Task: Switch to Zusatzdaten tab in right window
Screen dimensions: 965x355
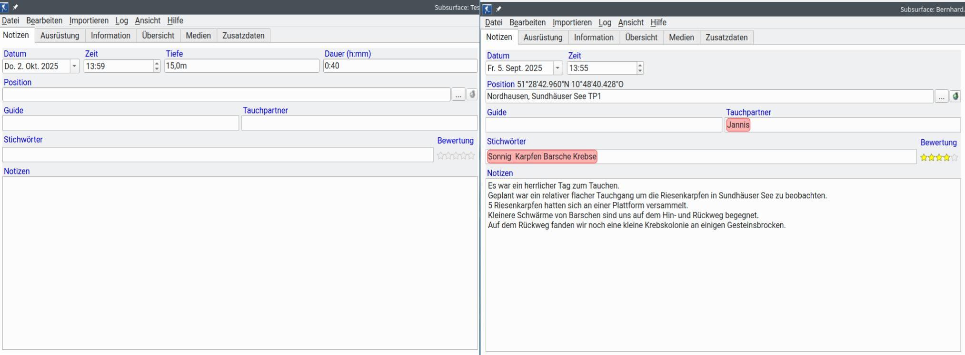Action: pyautogui.click(x=726, y=38)
